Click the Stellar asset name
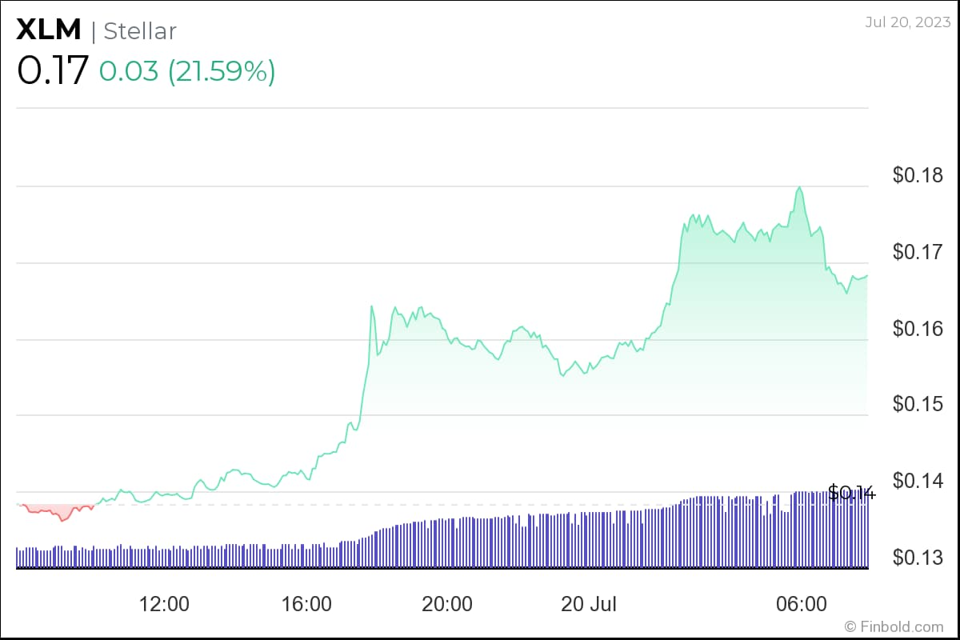Image resolution: width=960 pixels, height=640 pixels. pyautogui.click(x=140, y=31)
